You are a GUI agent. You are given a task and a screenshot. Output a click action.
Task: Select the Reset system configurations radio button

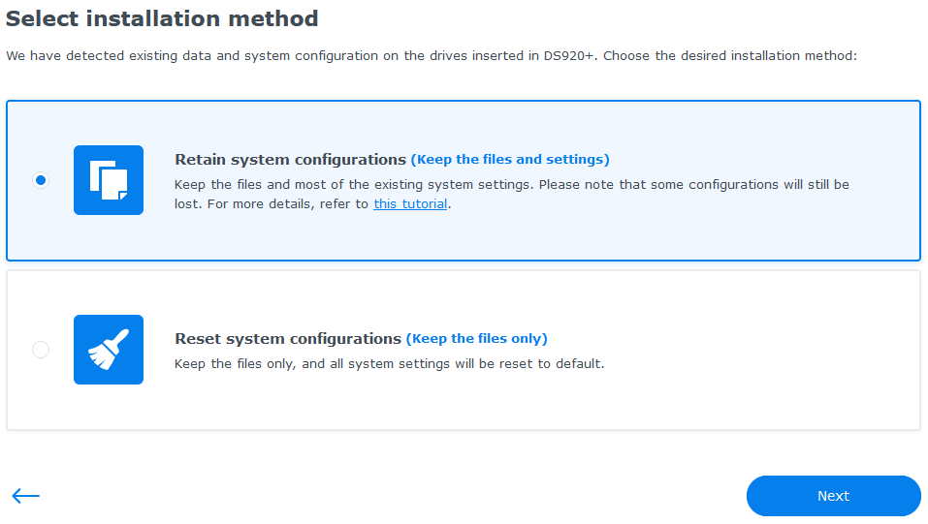coord(41,350)
